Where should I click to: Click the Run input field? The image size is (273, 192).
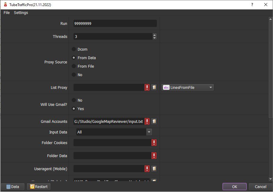pos(115,23)
